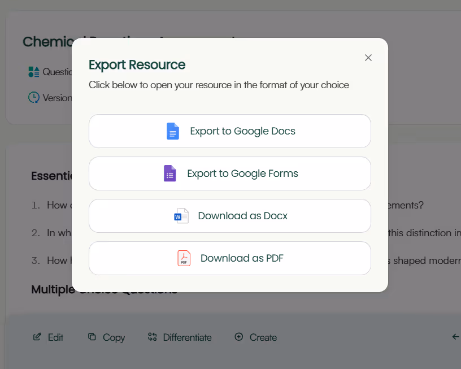Click the Edit pencil icon in bottom bar
Viewport: 461px width, 369px height.
[x=37, y=337]
